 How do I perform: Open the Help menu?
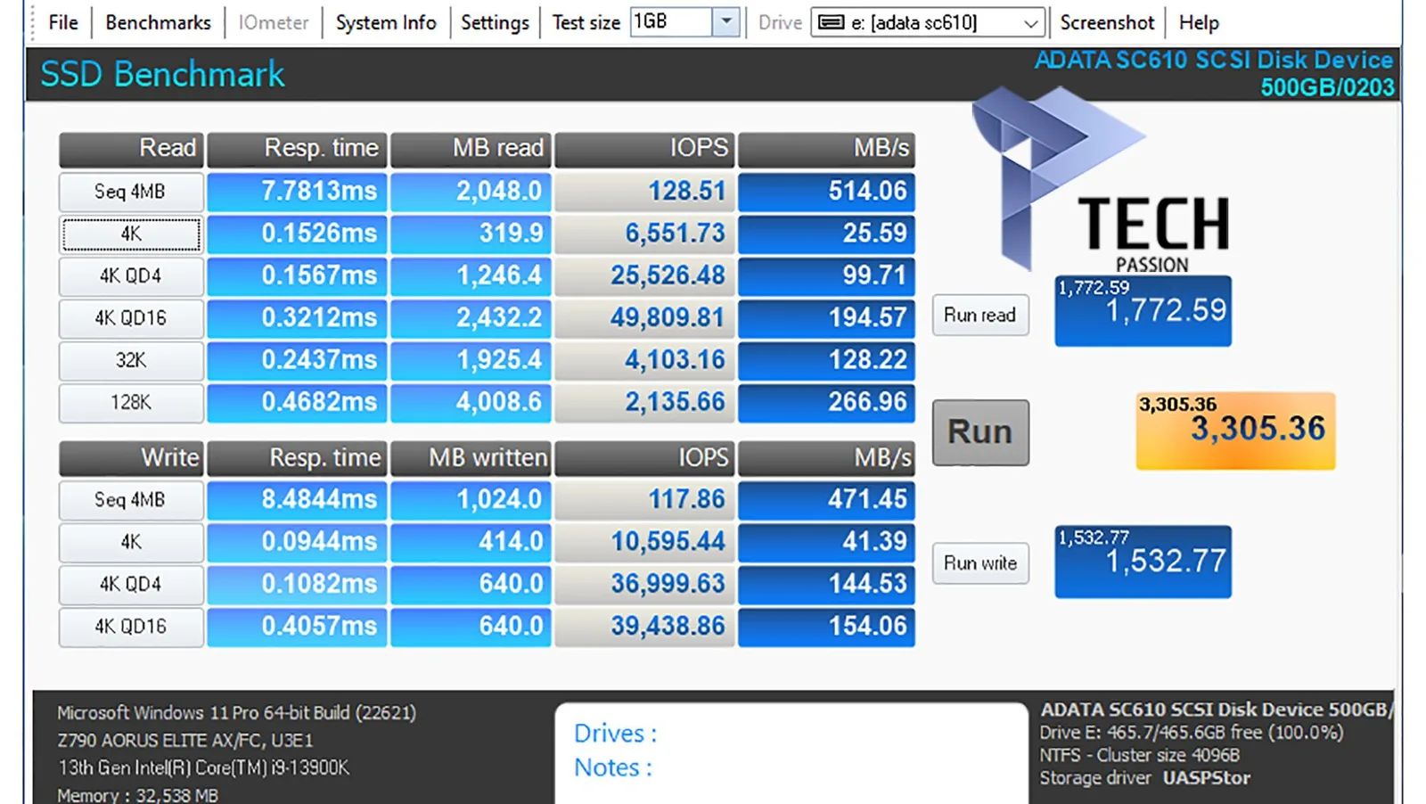1199,22
